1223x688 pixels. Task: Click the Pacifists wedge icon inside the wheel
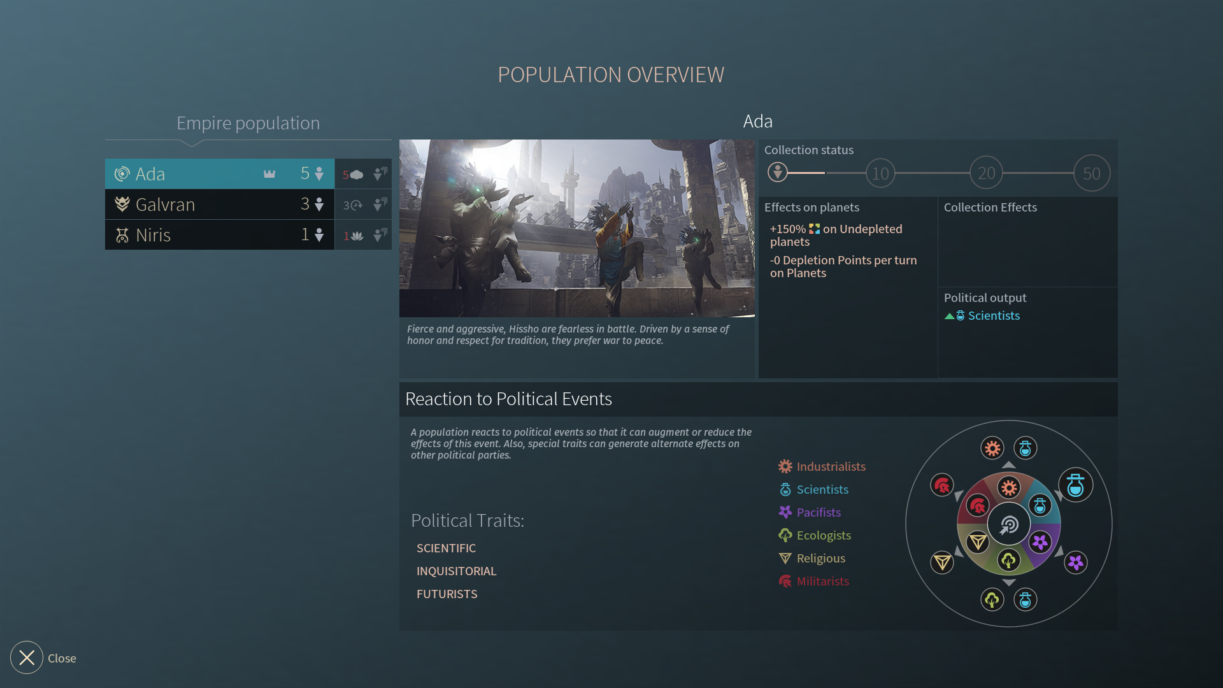(1040, 542)
